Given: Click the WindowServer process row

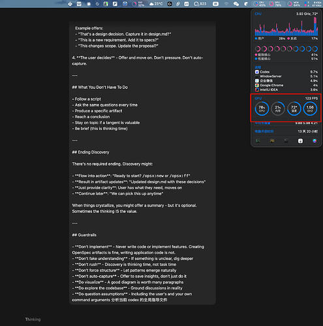Looking at the screenshot, I should tap(286, 76).
